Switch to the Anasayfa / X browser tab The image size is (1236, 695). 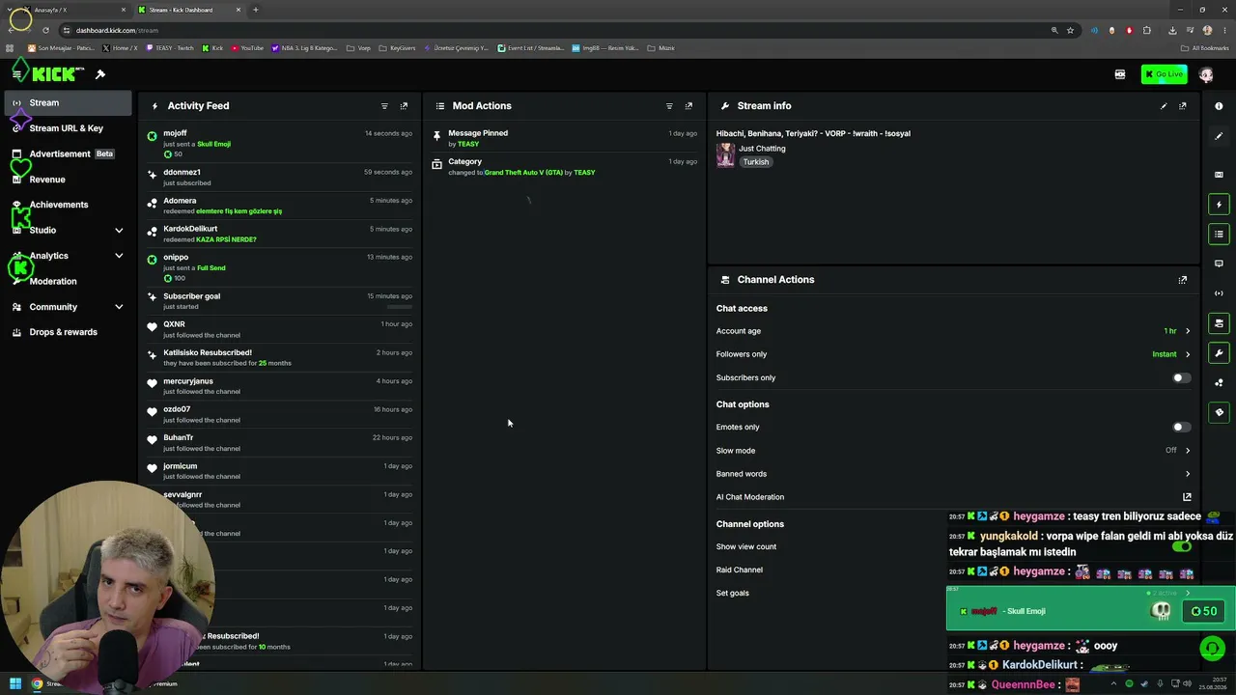coord(73,10)
